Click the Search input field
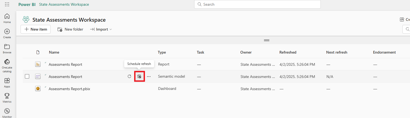The height and width of the screenshot is (118, 410). click(x=257, y=4)
